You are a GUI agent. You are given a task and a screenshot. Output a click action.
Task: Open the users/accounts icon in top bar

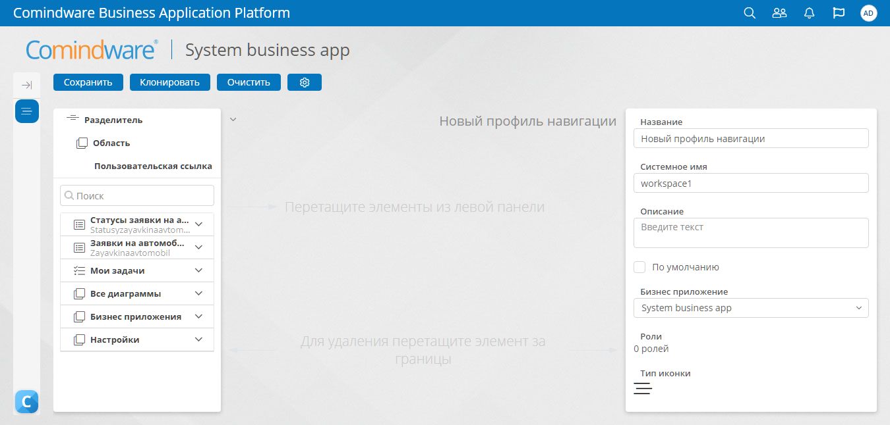coord(779,13)
